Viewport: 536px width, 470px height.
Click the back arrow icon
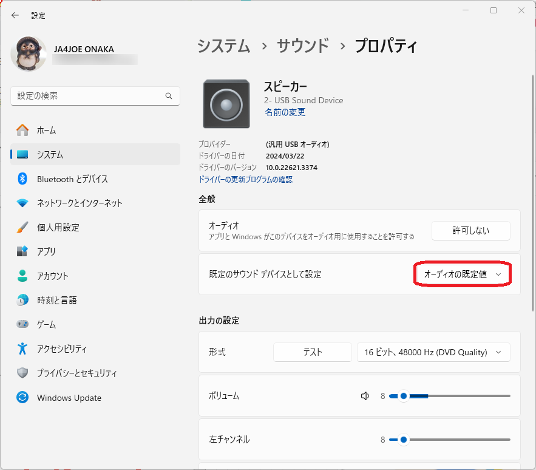pyautogui.click(x=15, y=15)
